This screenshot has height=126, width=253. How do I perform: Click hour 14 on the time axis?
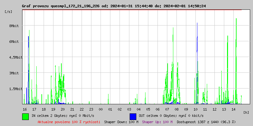click(x=233, y=109)
